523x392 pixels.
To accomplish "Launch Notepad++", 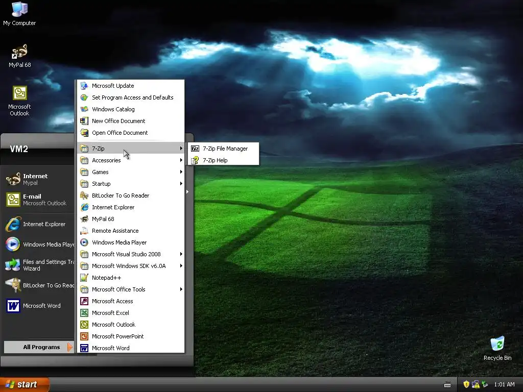I will [x=131, y=278].
